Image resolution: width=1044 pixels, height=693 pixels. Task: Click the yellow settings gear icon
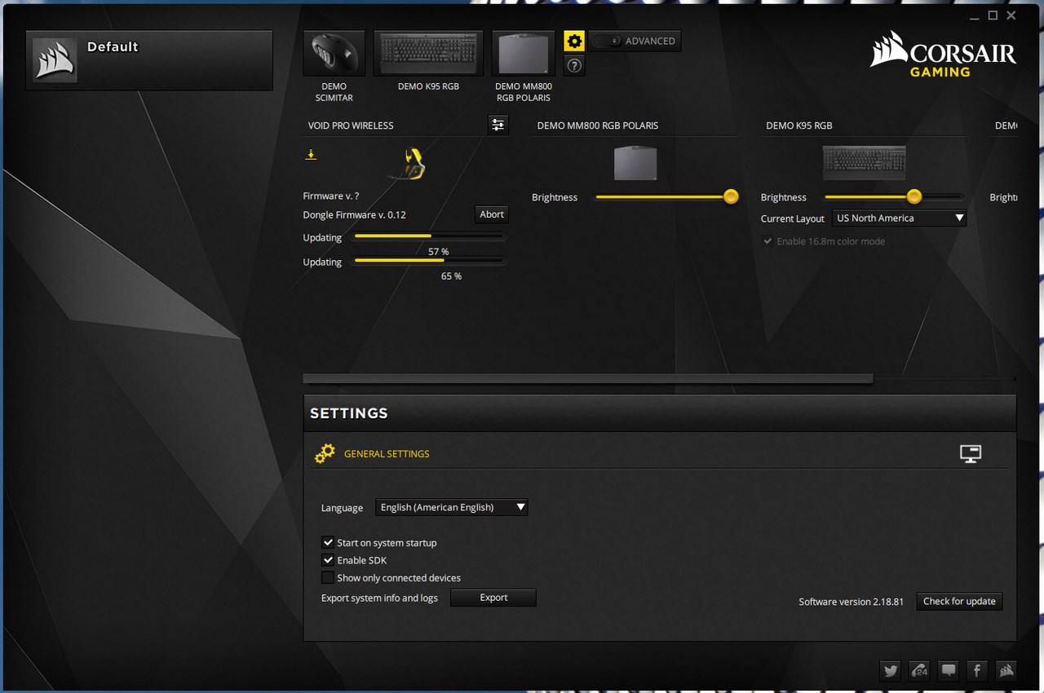point(574,41)
